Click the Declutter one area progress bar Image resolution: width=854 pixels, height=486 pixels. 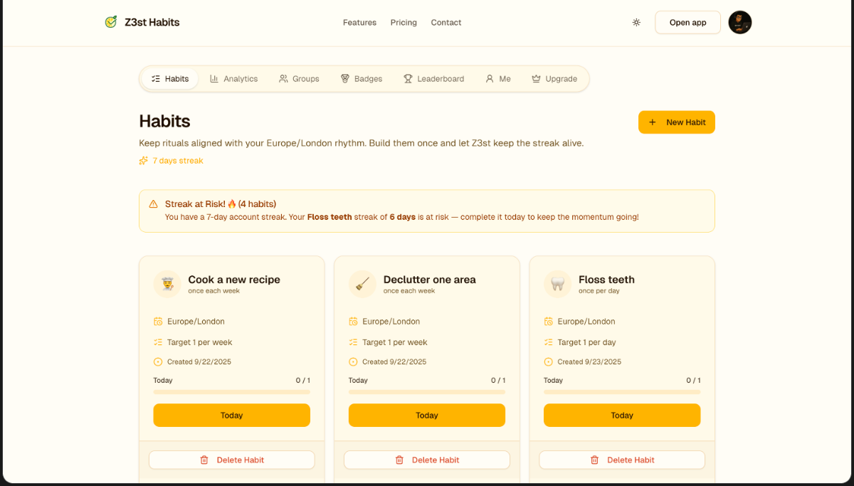427,392
